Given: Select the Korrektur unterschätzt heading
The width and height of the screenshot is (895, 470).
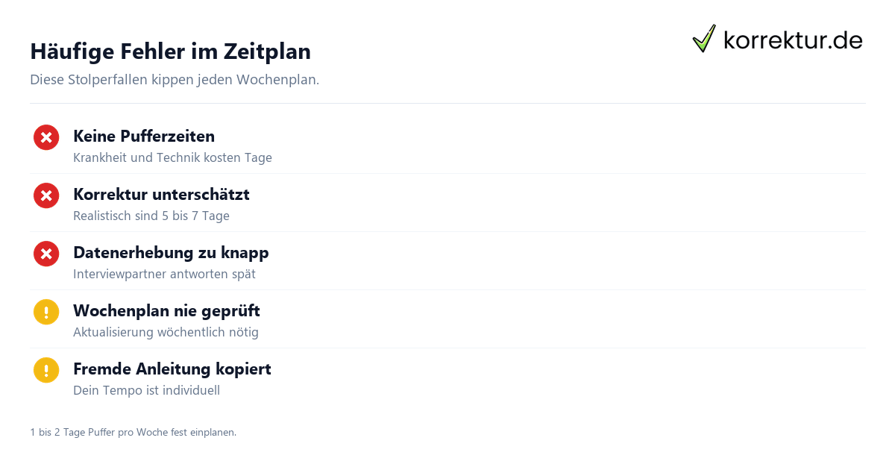Looking at the screenshot, I should click(161, 195).
